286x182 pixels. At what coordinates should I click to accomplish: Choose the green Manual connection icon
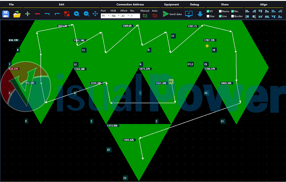point(145,16)
